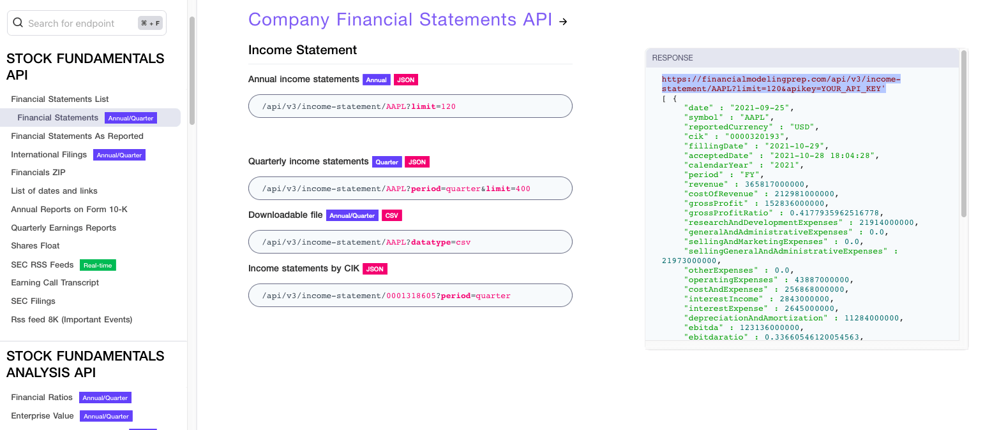Image resolution: width=992 pixels, height=430 pixels.
Task: Click the "interestIncome" : 2843000000 line
Action: click(x=758, y=299)
